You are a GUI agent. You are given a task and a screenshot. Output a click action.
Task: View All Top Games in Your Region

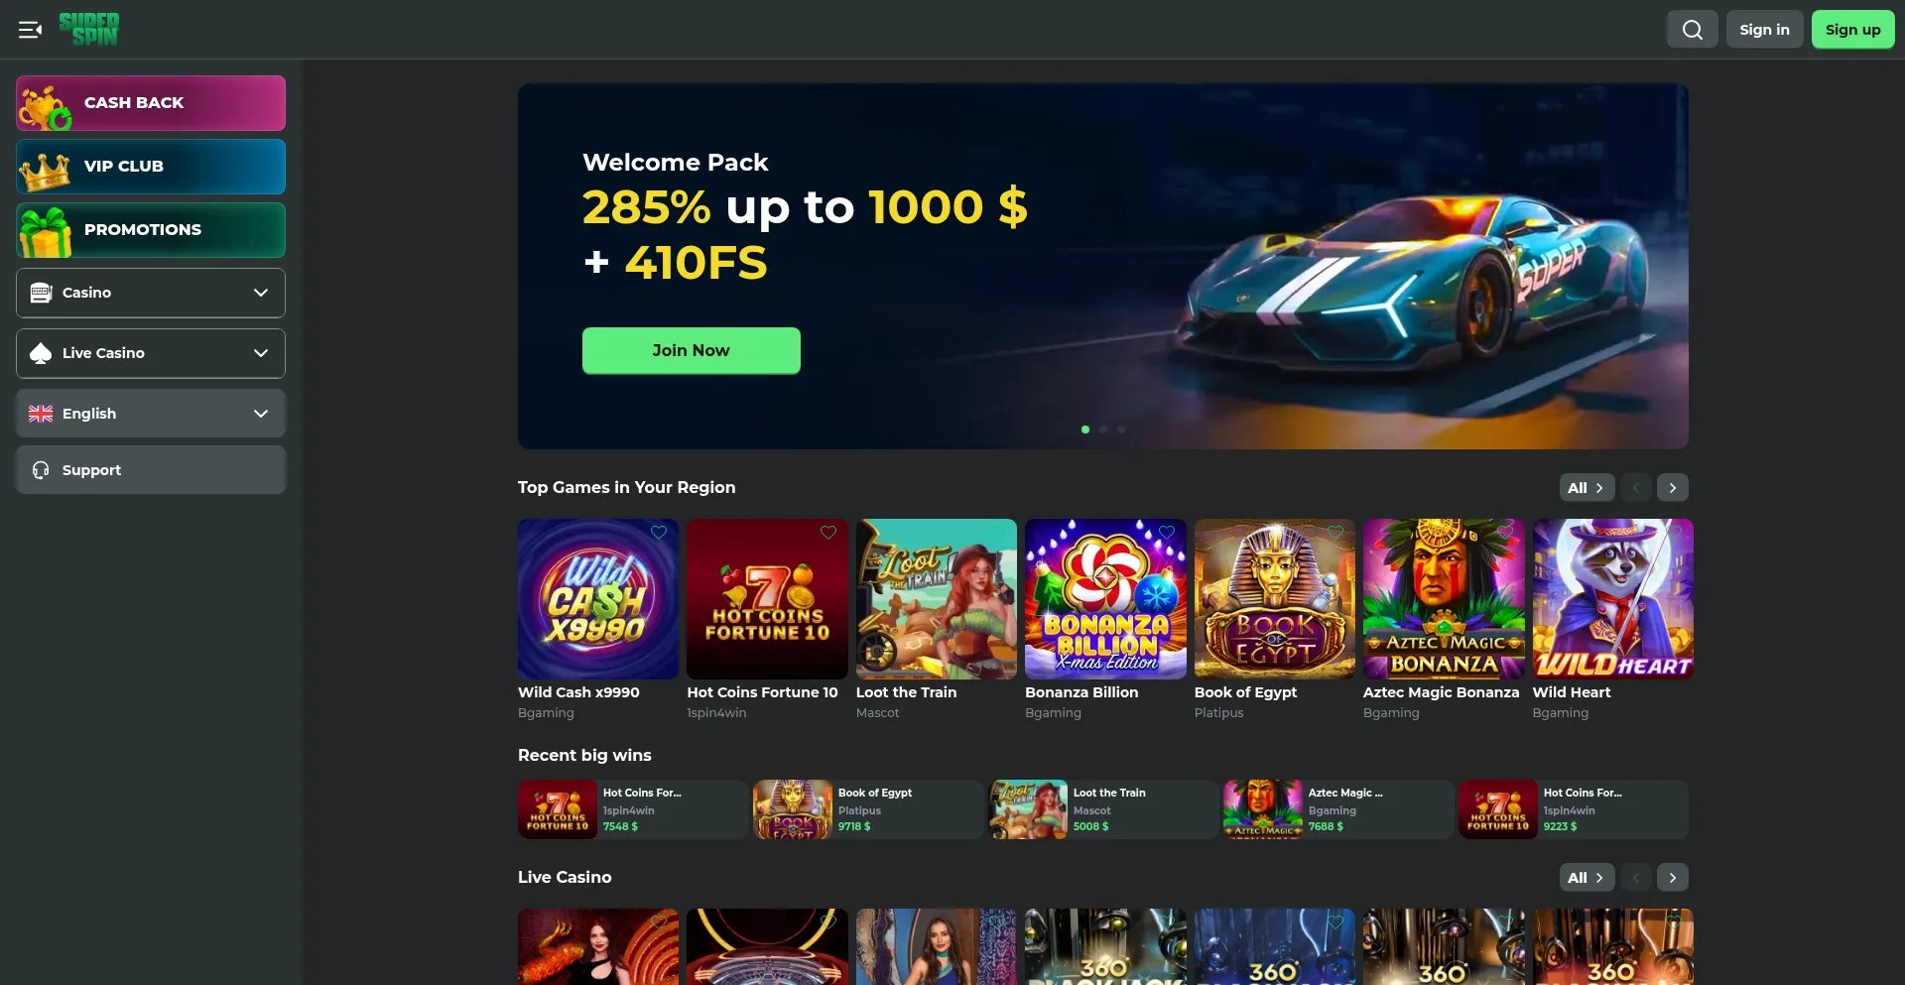pyautogui.click(x=1587, y=487)
